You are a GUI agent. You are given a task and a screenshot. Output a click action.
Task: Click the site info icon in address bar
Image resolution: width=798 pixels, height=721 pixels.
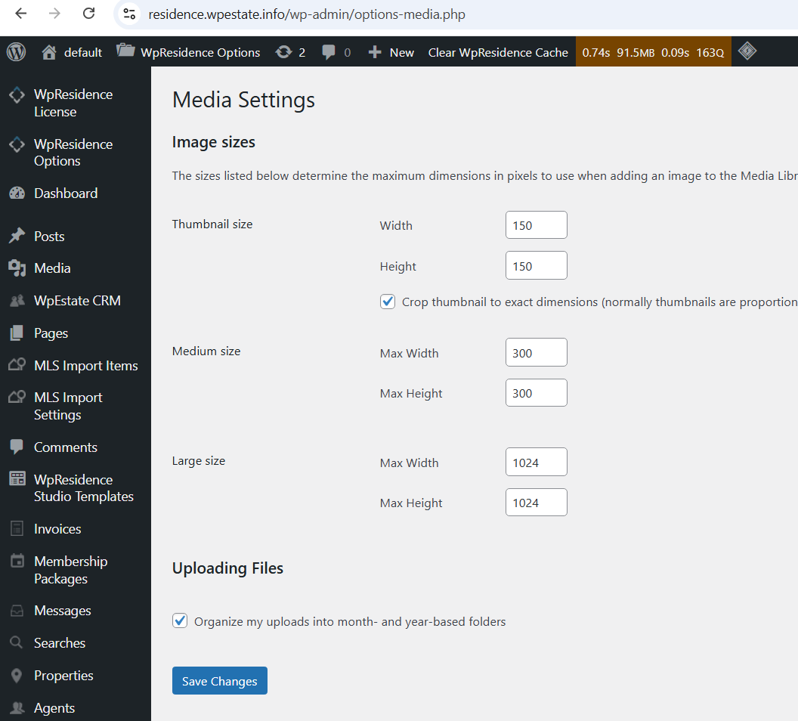pos(130,14)
